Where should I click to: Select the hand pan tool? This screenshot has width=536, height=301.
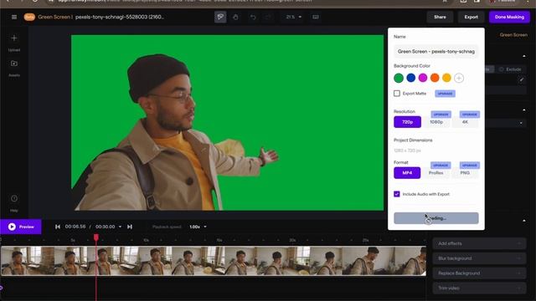235,17
